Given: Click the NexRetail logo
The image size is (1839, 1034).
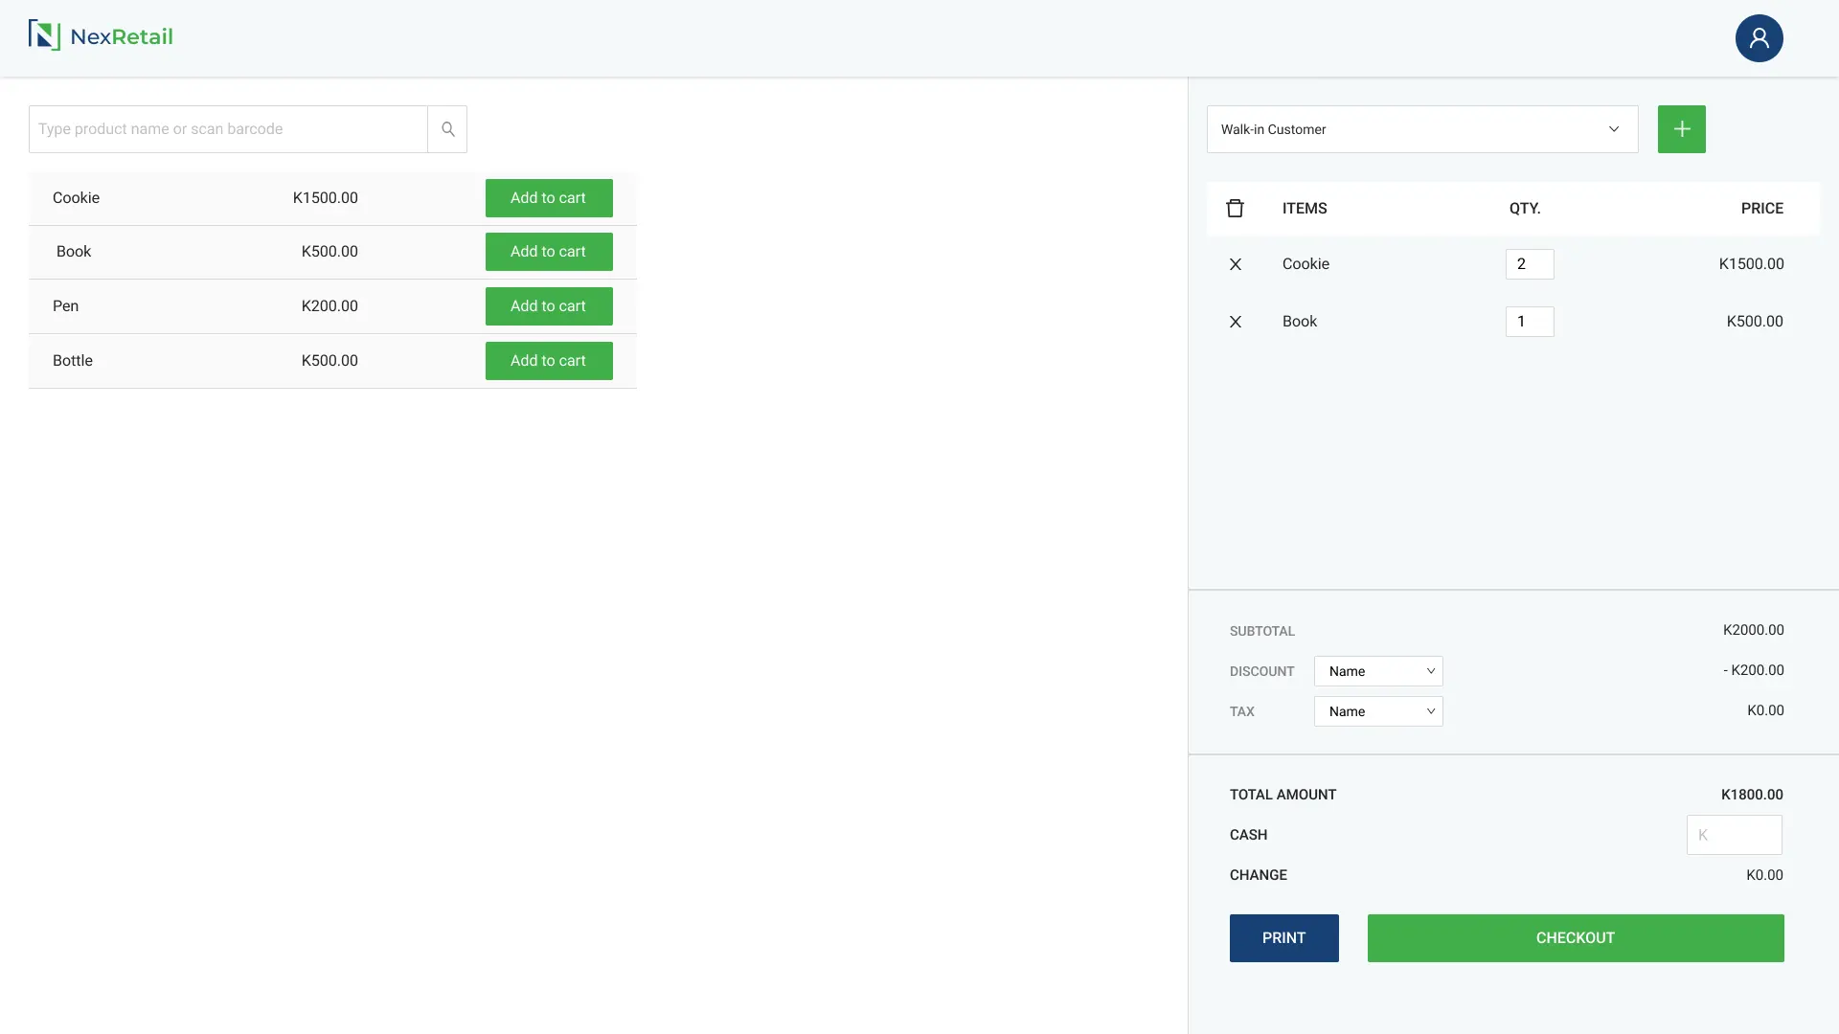Looking at the screenshot, I should coord(101,36).
